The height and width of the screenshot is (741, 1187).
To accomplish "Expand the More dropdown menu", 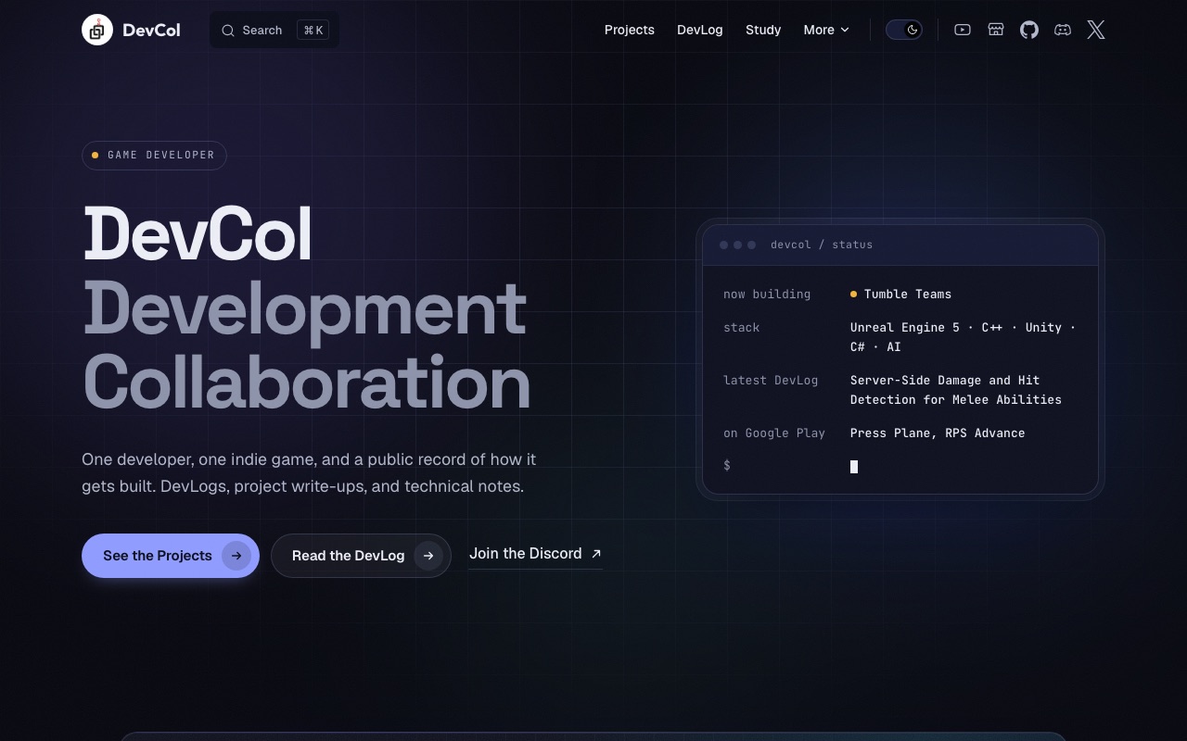I will pyautogui.click(x=826, y=30).
